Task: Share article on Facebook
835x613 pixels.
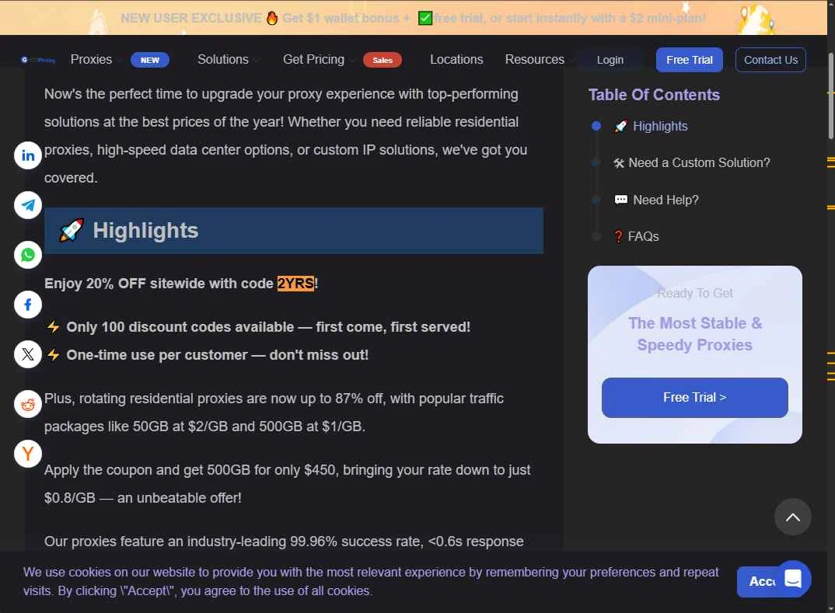Action: (x=28, y=305)
